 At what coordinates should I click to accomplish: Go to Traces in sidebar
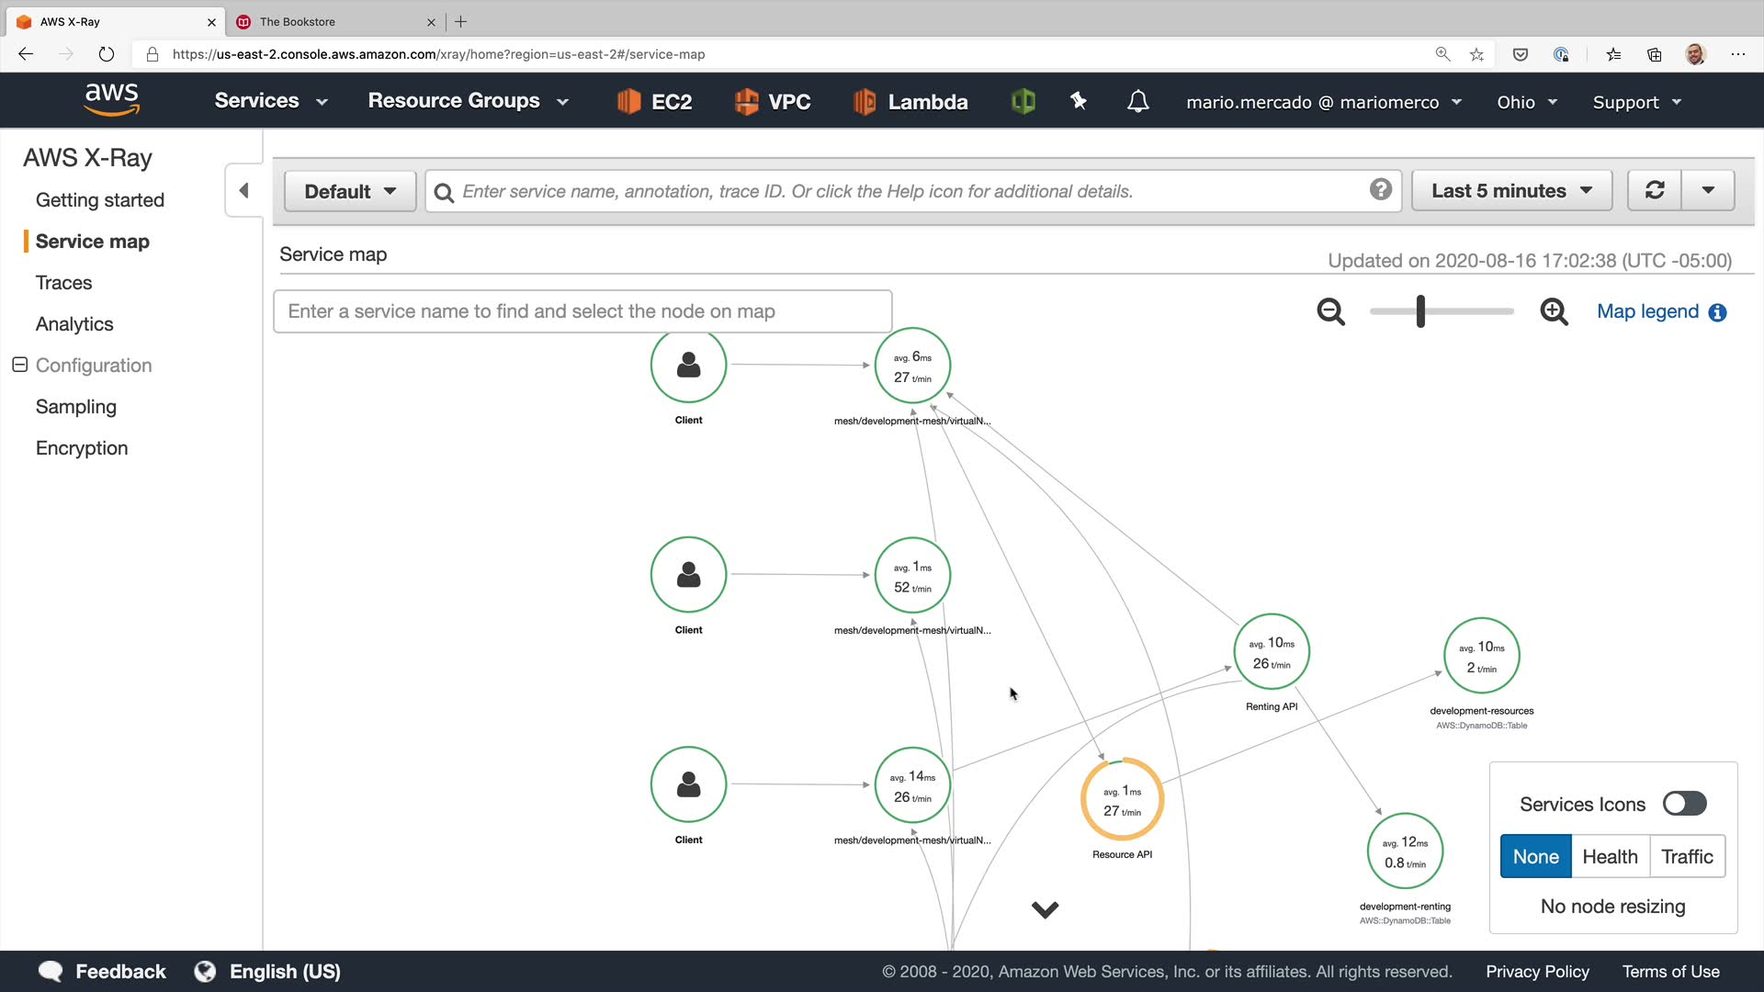pyautogui.click(x=63, y=283)
